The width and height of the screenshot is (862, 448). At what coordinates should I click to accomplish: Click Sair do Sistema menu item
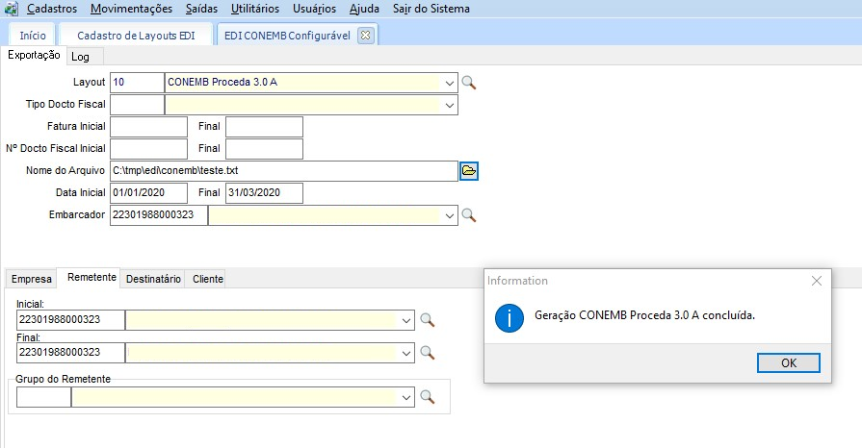(431, 9)
